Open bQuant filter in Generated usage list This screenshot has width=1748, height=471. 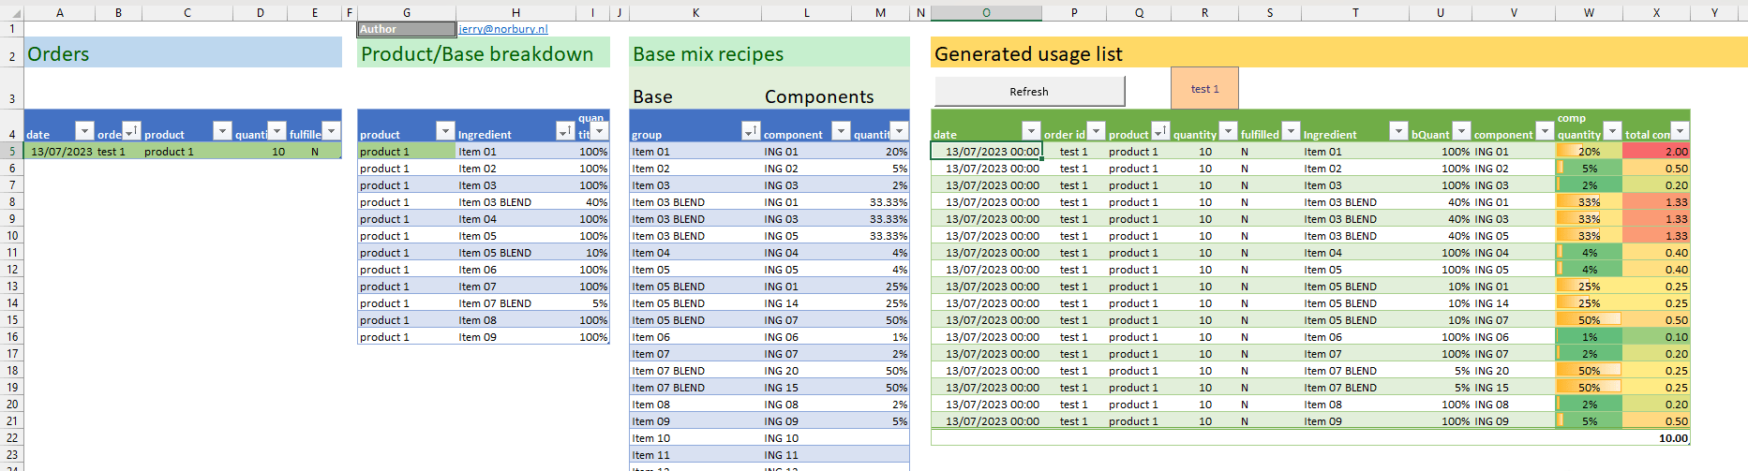click(1460, 131)
